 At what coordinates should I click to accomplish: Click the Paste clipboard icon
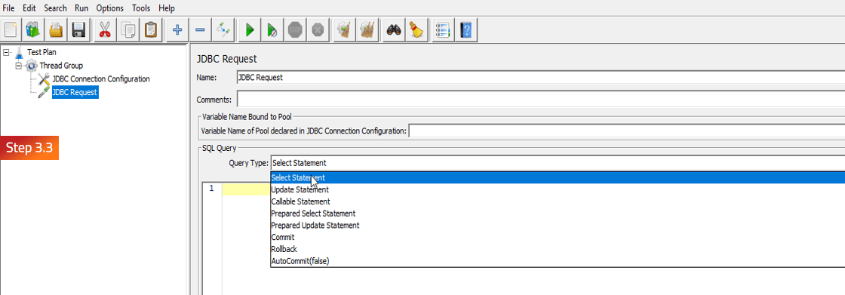coord(150,29)
